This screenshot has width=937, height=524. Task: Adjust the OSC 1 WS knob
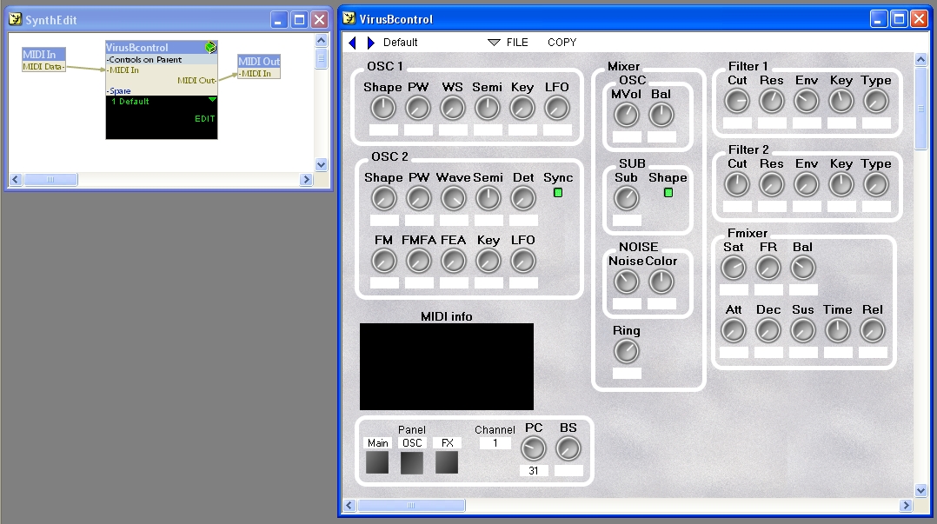click(x=452, y=108)
